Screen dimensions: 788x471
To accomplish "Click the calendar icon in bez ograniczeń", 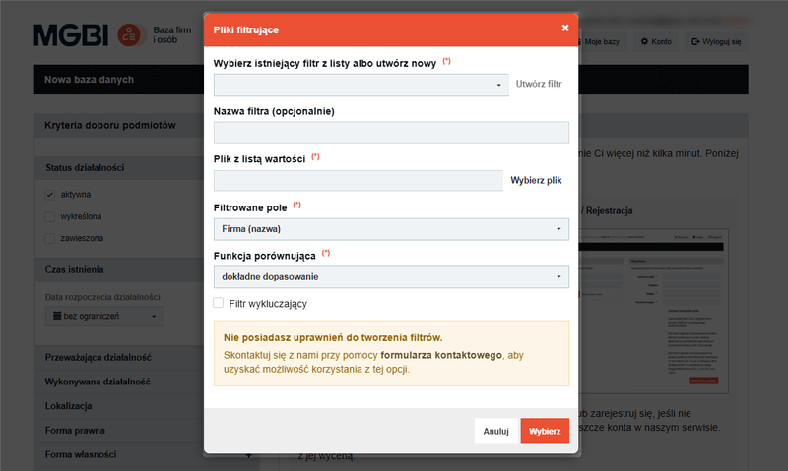I will (55, 317).
